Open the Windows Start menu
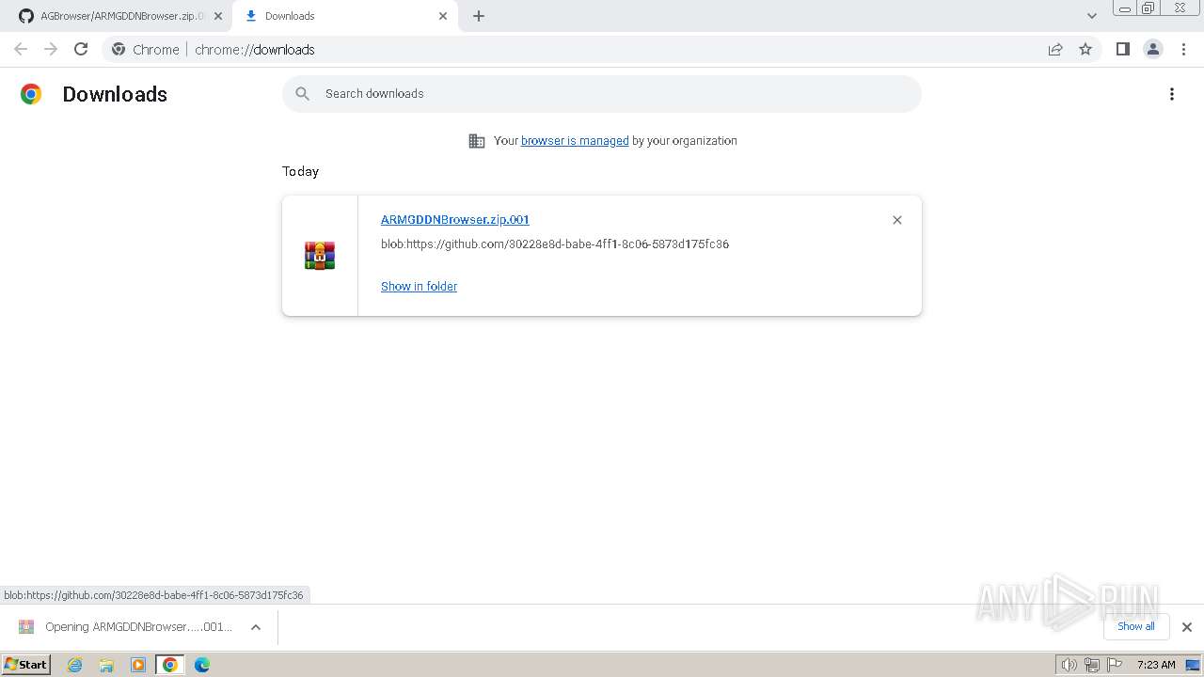This screenshot has height=677, width=1204. [x=25, y=665]
